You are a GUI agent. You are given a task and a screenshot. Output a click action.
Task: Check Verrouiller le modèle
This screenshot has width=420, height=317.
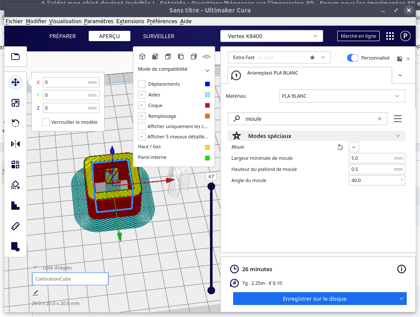click(46, 122)
